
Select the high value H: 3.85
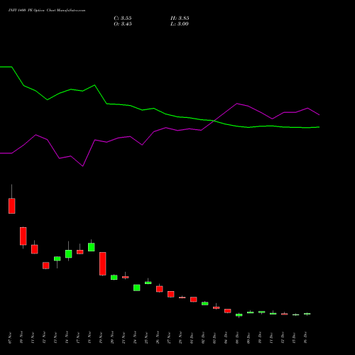pos(180,18)
